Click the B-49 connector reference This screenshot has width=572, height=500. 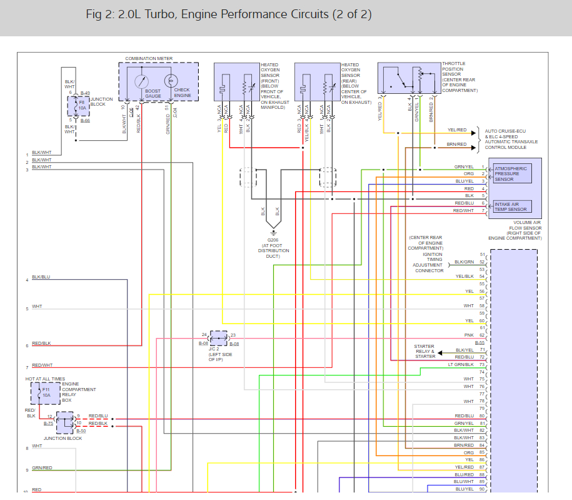pos(86,93)
